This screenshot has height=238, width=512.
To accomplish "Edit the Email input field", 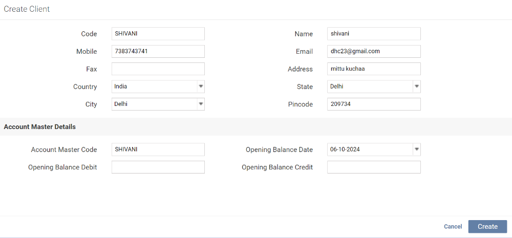I will click(x=374, y=51).
